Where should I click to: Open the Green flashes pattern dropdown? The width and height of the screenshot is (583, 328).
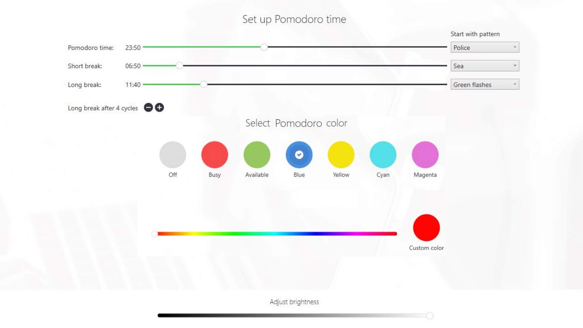point(485,84)
